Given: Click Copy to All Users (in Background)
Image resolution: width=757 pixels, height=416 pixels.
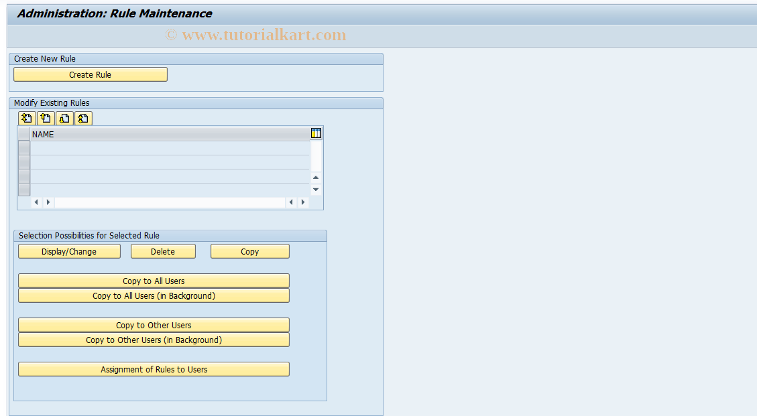Looking at the screenshot, I should coord(154,296).
